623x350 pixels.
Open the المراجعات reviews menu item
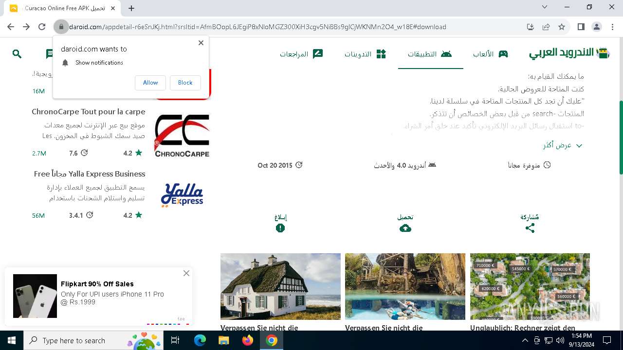click(x=301, y=54)
